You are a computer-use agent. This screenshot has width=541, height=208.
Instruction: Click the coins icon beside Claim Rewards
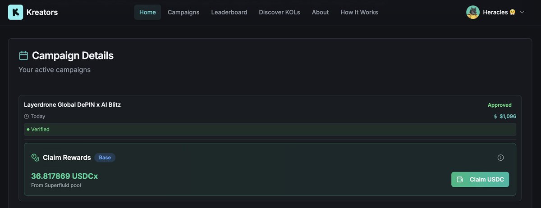tap(35, 158)
